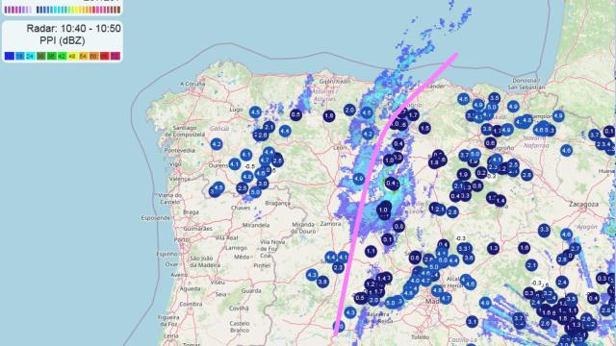This screenshot has height=346, width=616.
Task: Click the 2.0 marker below Gijón/Xixón
Action: [349, 111]
